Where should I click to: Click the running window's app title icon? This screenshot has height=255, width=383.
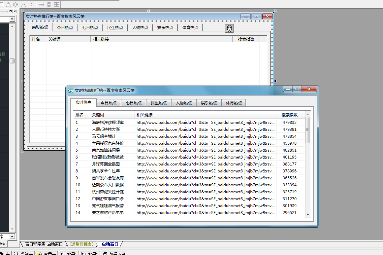(x=71, y=90)
